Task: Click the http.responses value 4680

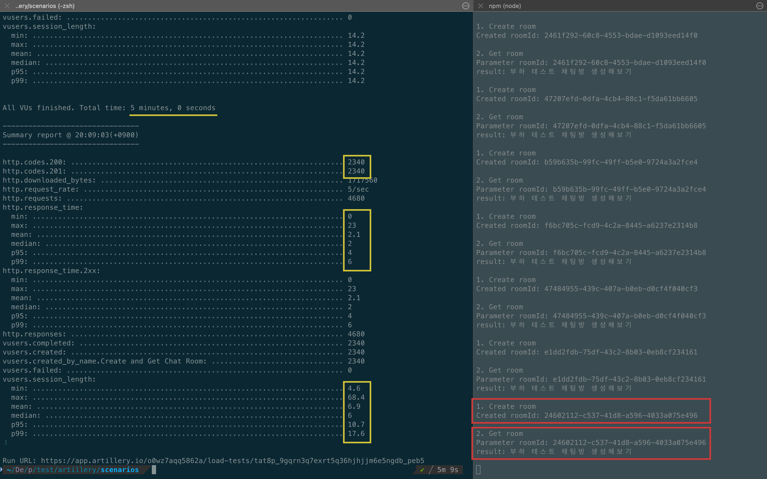Action: pyautogui.click(x=356, y=334)
